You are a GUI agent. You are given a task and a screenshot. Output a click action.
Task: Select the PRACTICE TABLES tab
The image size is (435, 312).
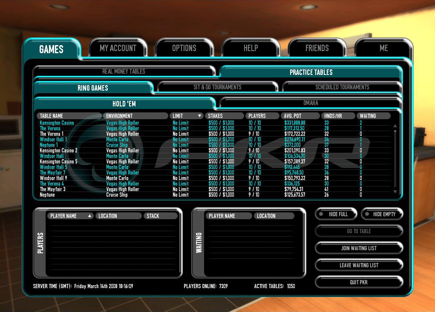click(x=311, y=72)
